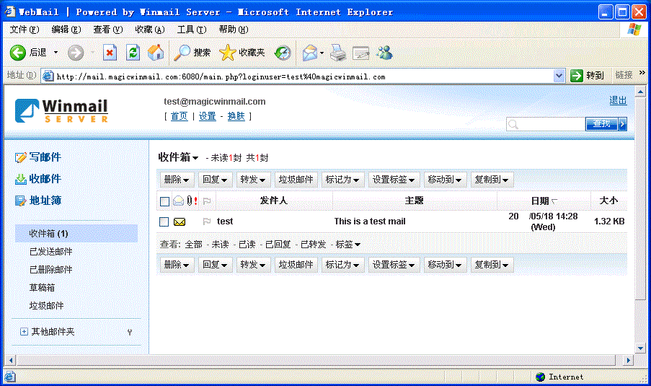Click the receive mail download icon
Viewport: 651px width, 386px height.
click(21, 179)
